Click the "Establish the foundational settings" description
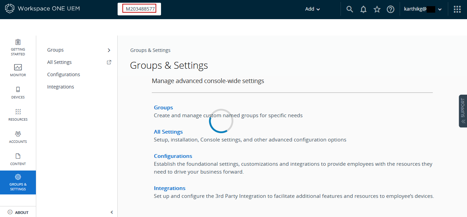 293,168
